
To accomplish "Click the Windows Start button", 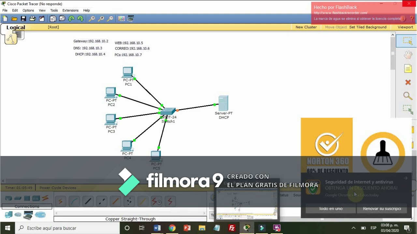I will (7, 228).
